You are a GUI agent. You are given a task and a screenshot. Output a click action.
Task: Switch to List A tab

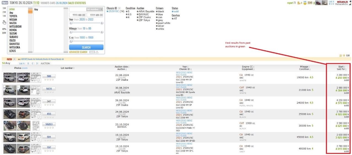22,63
